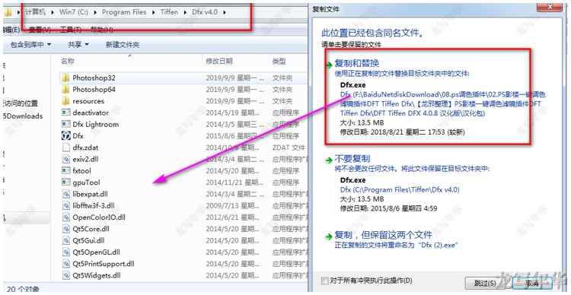
Task: Click the Qt5Core.dll file icon
Action: tap(65, 229)
